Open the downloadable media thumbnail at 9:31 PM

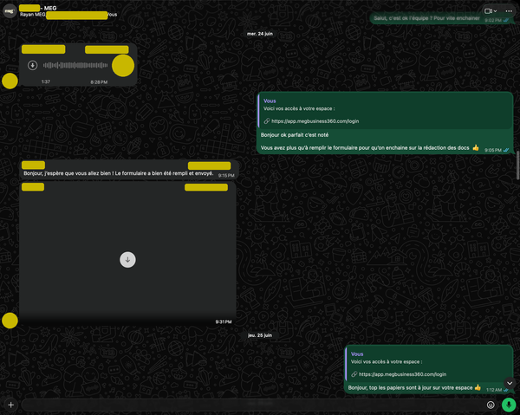(127, 254)
